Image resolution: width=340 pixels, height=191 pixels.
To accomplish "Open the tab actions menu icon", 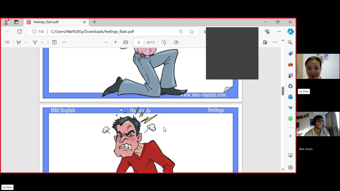I will tap(16, 22).
